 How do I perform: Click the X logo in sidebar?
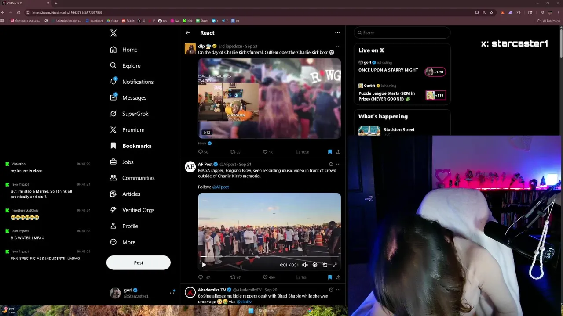113,33
